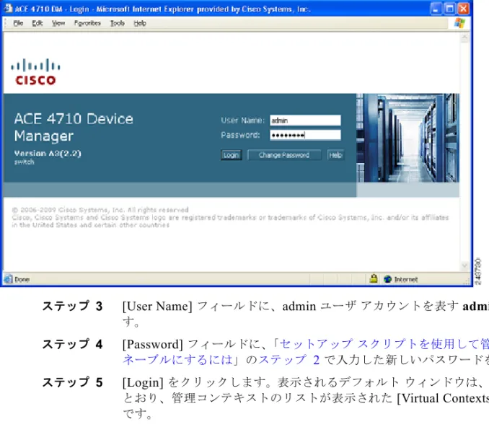
Task: Open the Tools menu
Action: [118, 23]
